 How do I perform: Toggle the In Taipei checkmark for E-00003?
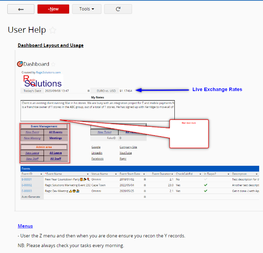click(206, 191)
